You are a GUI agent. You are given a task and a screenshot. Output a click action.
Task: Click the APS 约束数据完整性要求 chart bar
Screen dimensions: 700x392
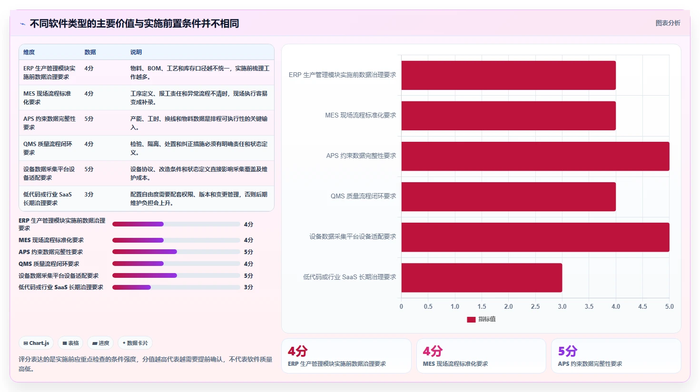pos(535,156)
